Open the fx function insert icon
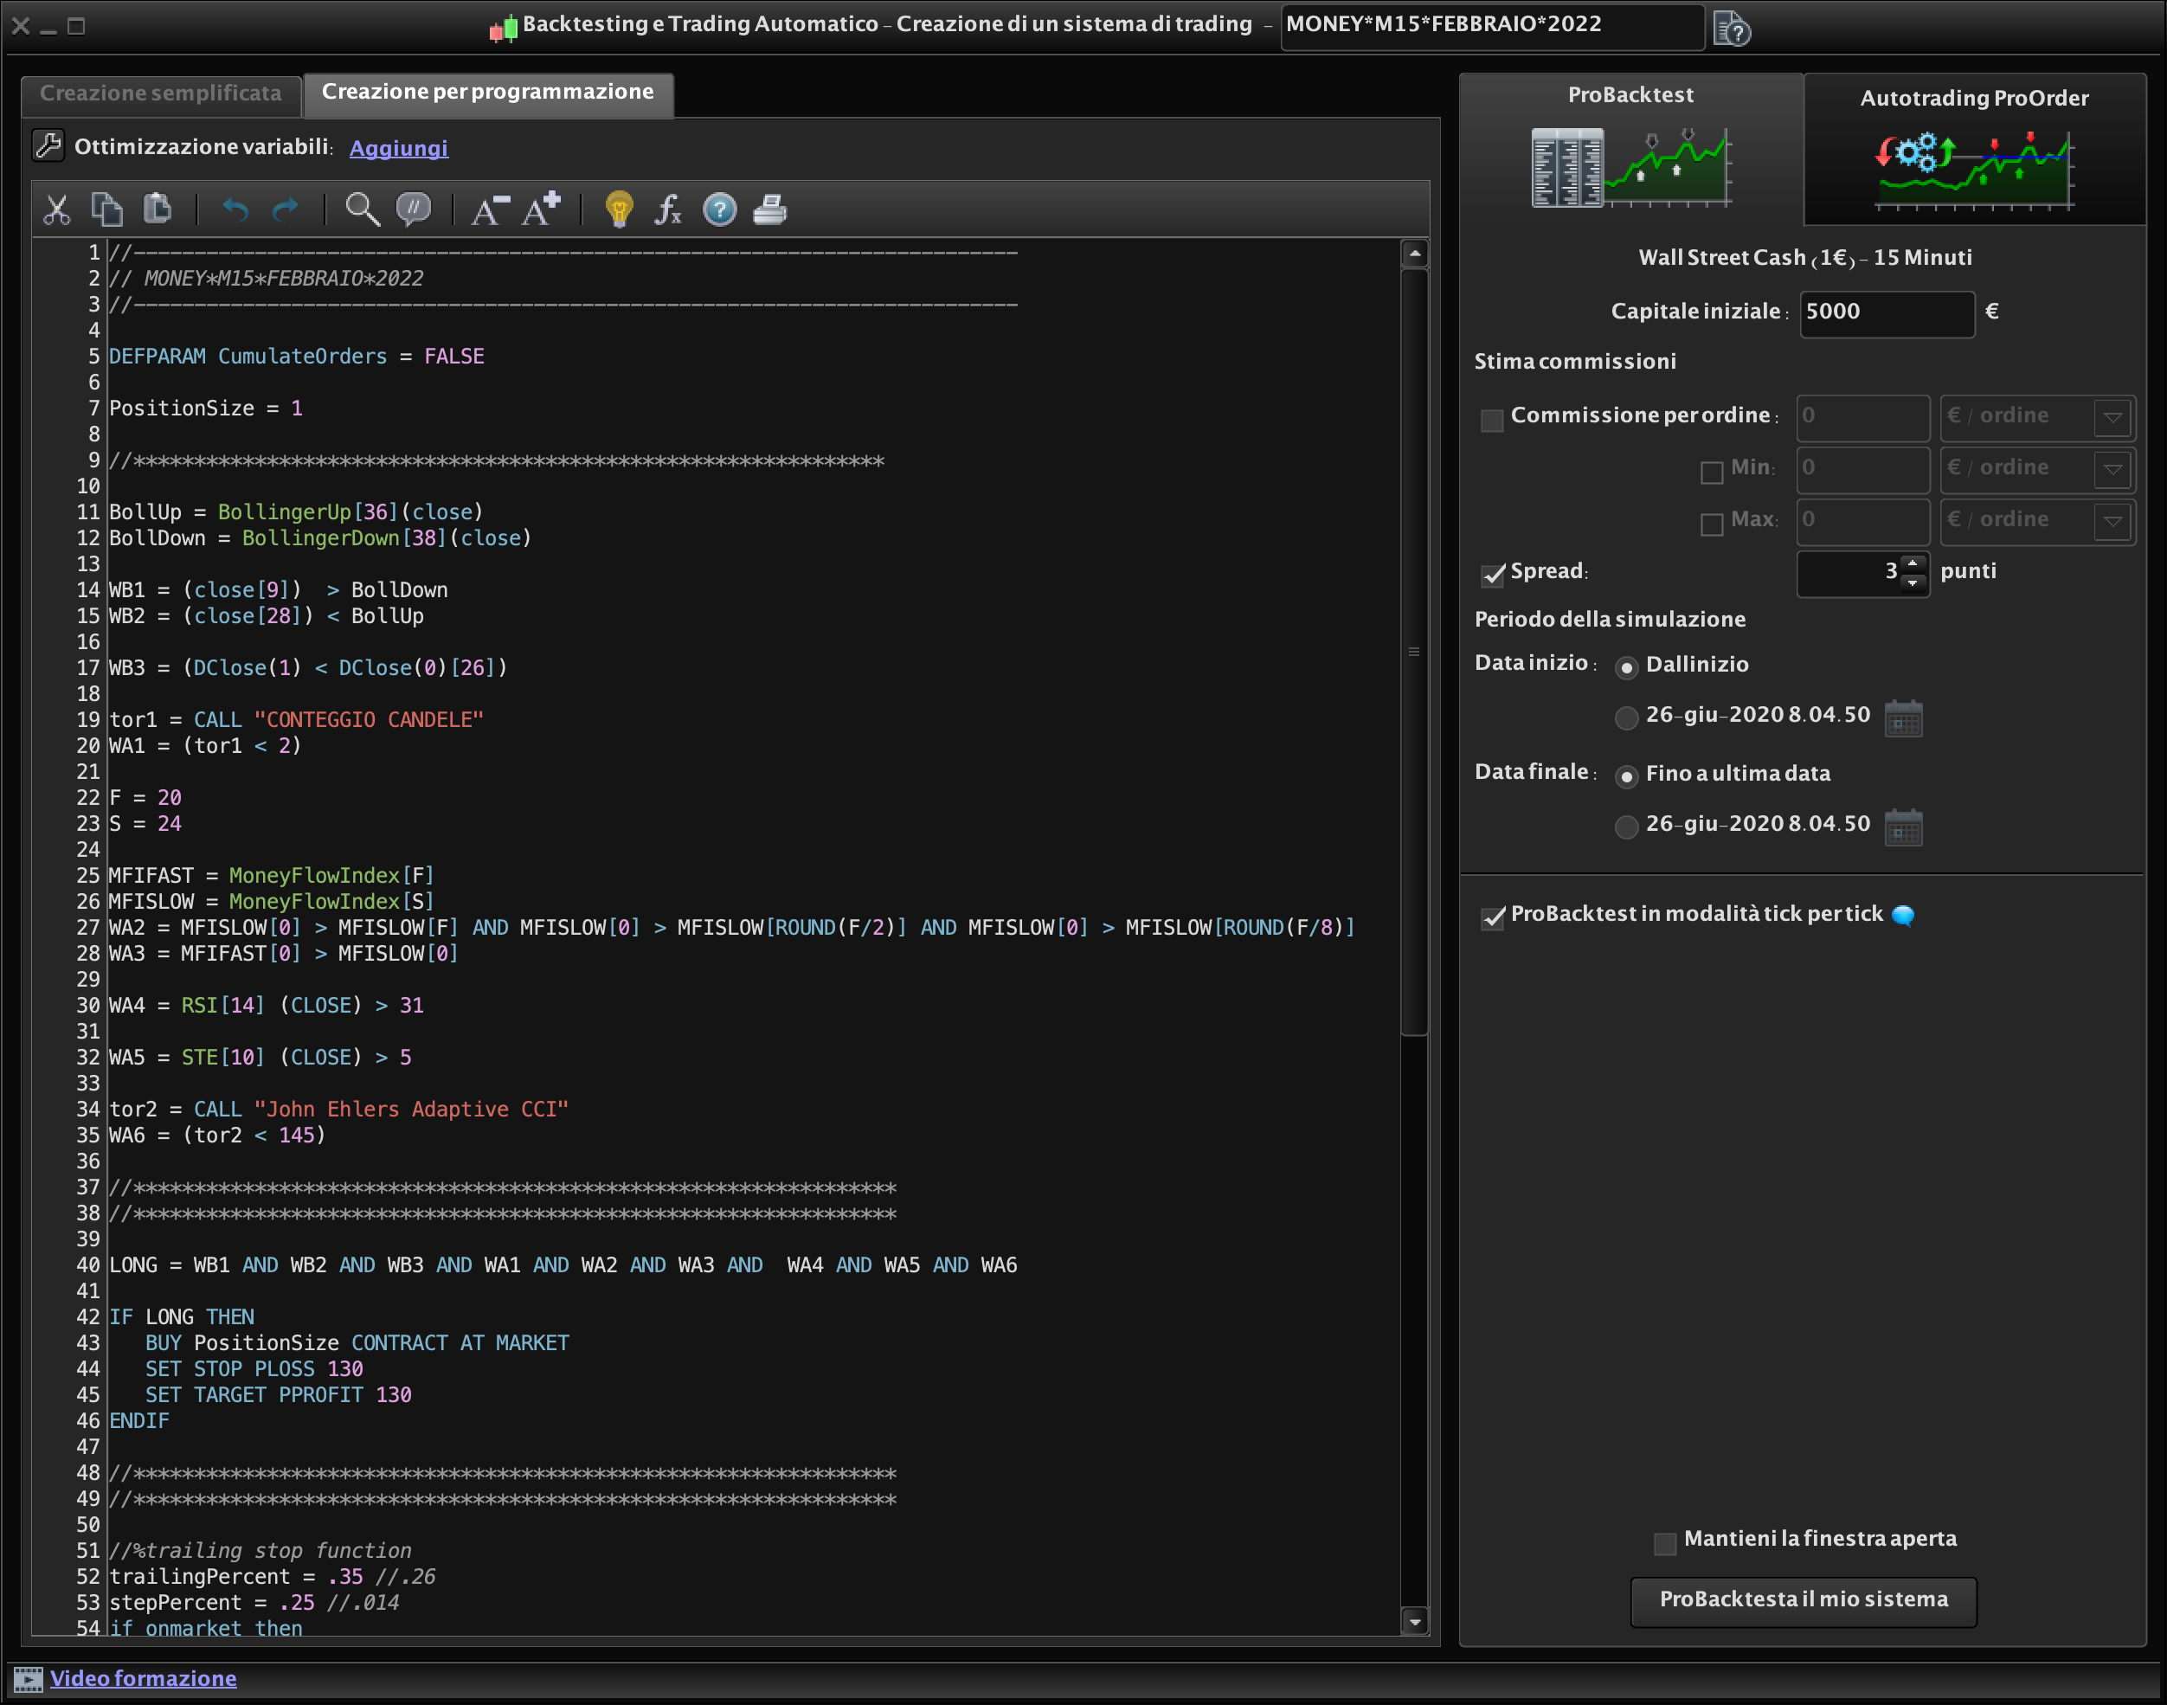The image size is (2167, 1705). (x=668, y=209)
